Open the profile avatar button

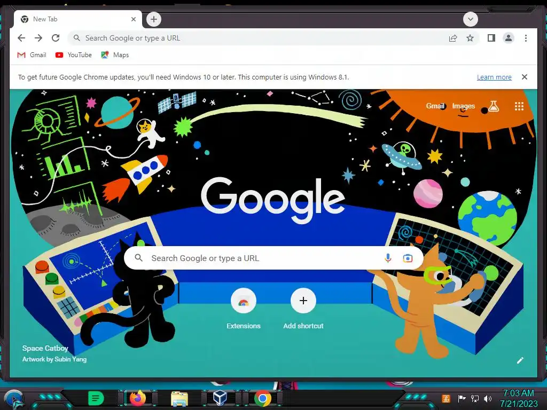click(x=509, y=38)
